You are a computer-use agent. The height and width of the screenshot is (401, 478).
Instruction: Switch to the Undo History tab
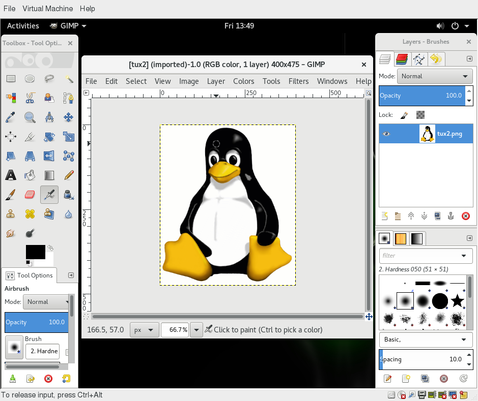coord(436,59)
